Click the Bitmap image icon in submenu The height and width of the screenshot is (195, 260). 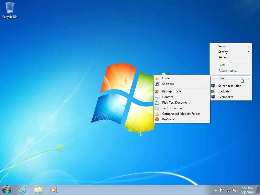157,91
